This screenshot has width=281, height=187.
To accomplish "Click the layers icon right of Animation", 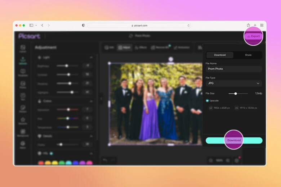I will (200, 47).
